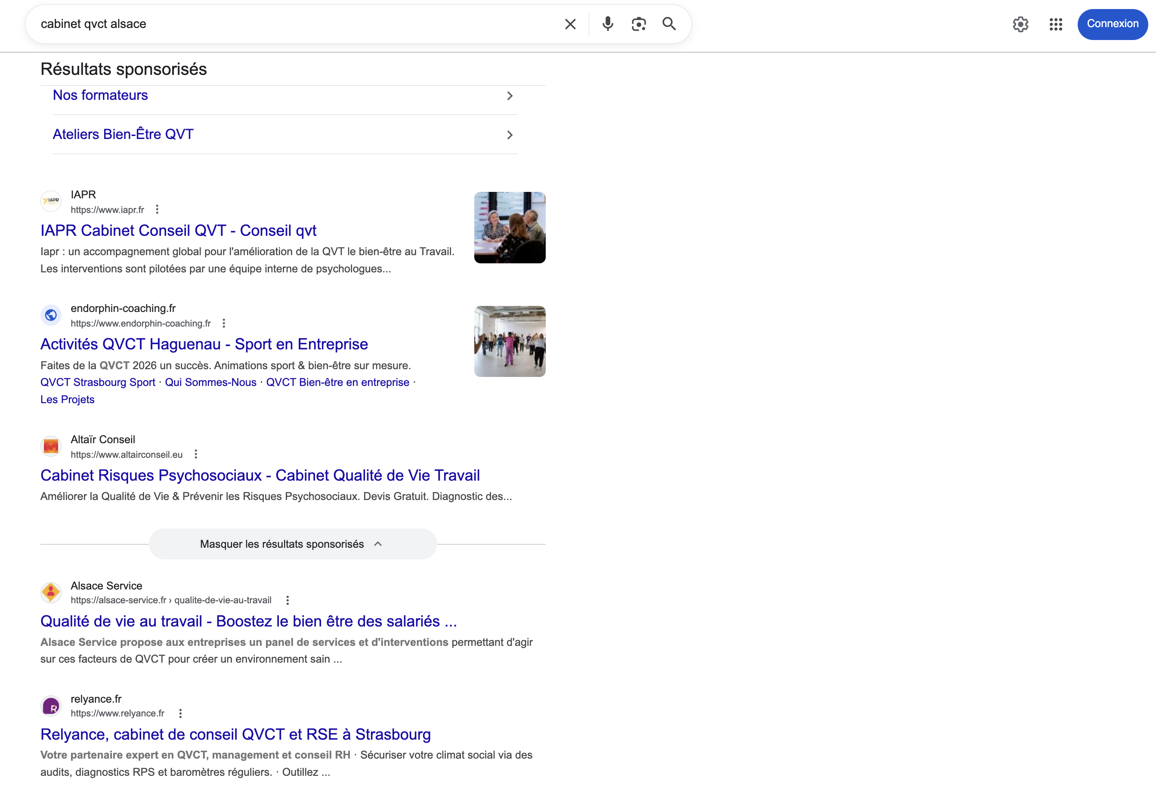Follow the 'QVCT Strasbourg Sport' sitelink
Screen dimensions: 1156x790
(x=98, y=383)
